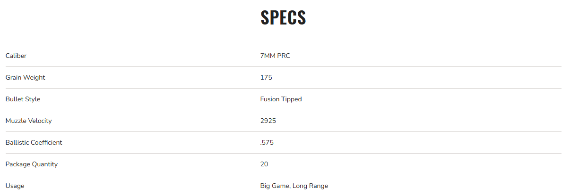
Task: Select the Muzzle Velocity label
Action: (28, 121)
